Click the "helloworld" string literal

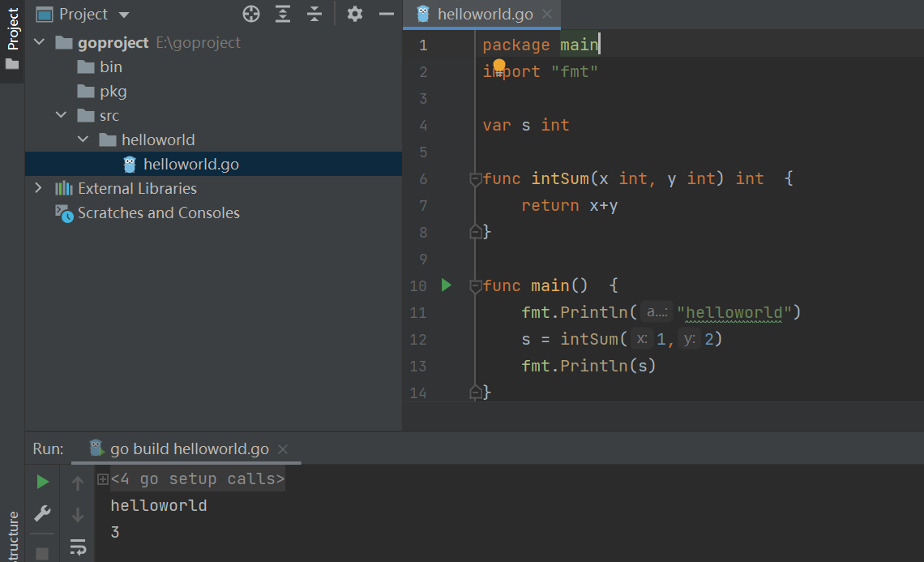pos(734,312)
